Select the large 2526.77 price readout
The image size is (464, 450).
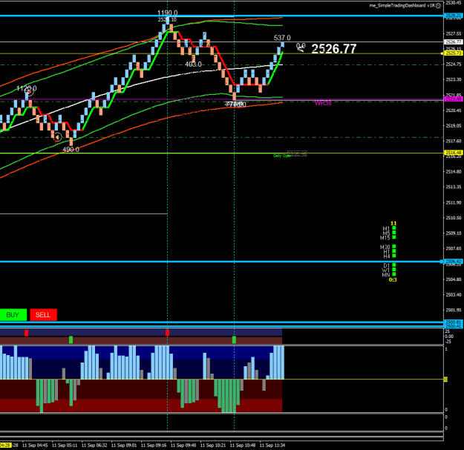tap(334, 49)
